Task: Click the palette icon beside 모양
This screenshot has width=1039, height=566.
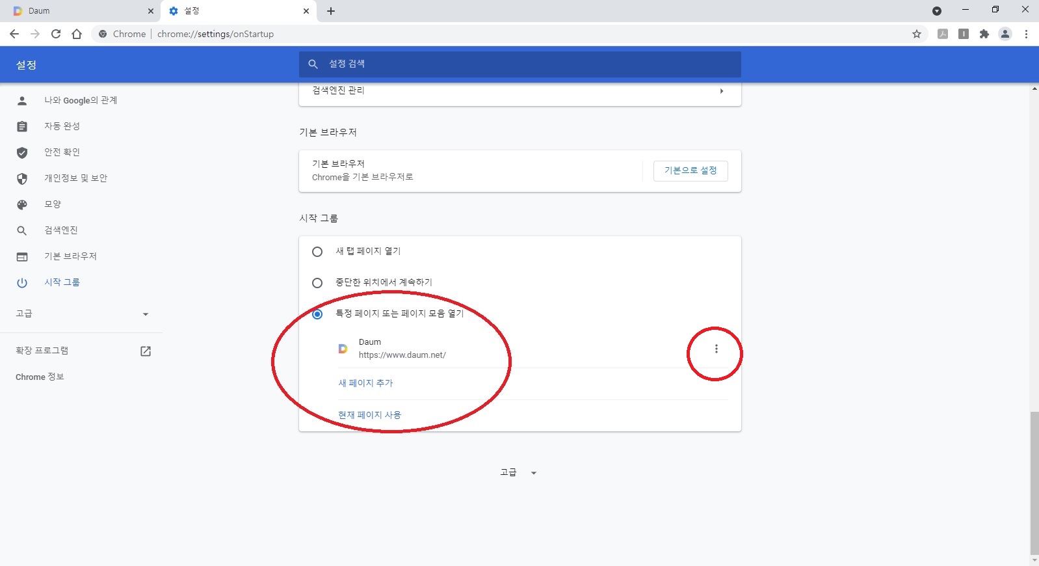Action: (22, 205)
